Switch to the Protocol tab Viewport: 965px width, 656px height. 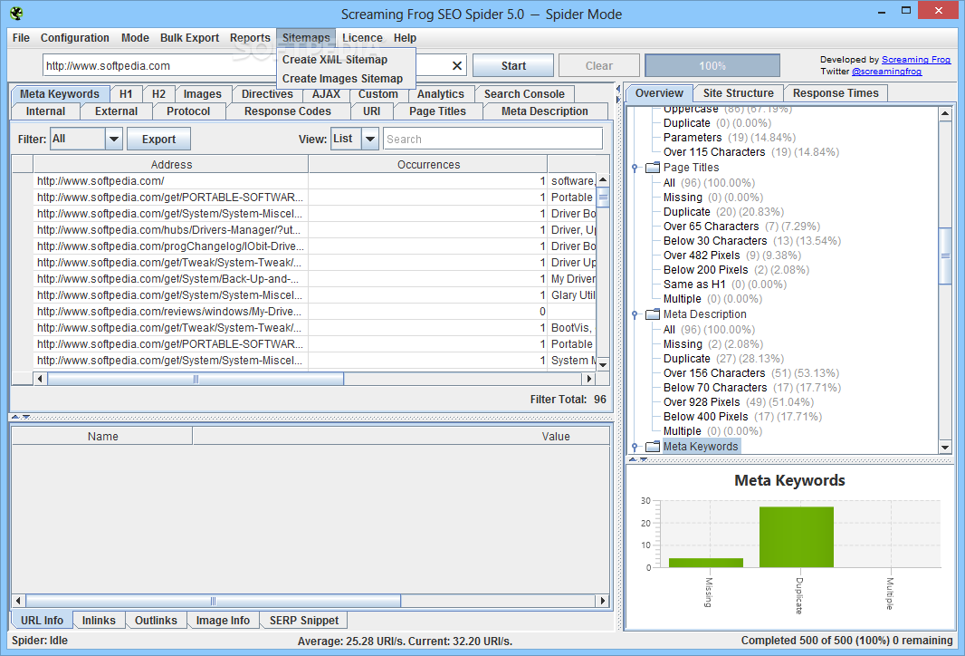tap(188, 111)
